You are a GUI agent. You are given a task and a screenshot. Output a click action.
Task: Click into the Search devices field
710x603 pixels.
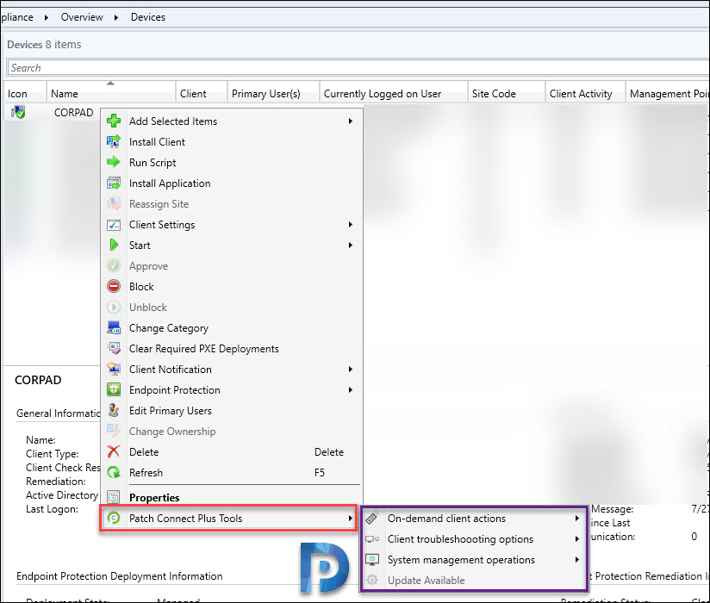point(358,67)
